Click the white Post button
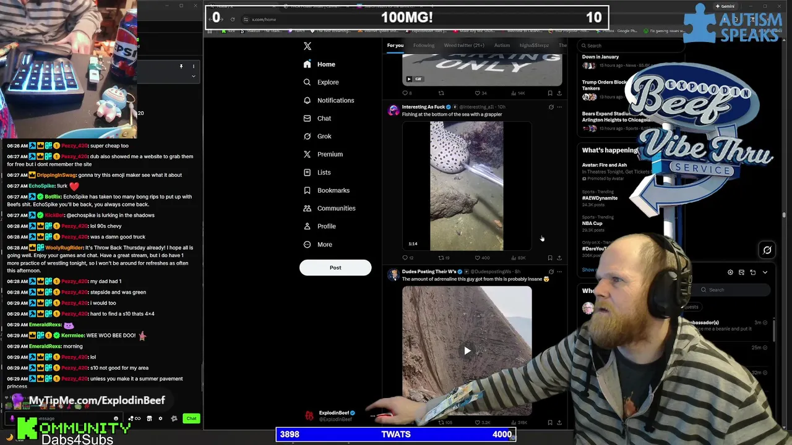 coord(335,268)
